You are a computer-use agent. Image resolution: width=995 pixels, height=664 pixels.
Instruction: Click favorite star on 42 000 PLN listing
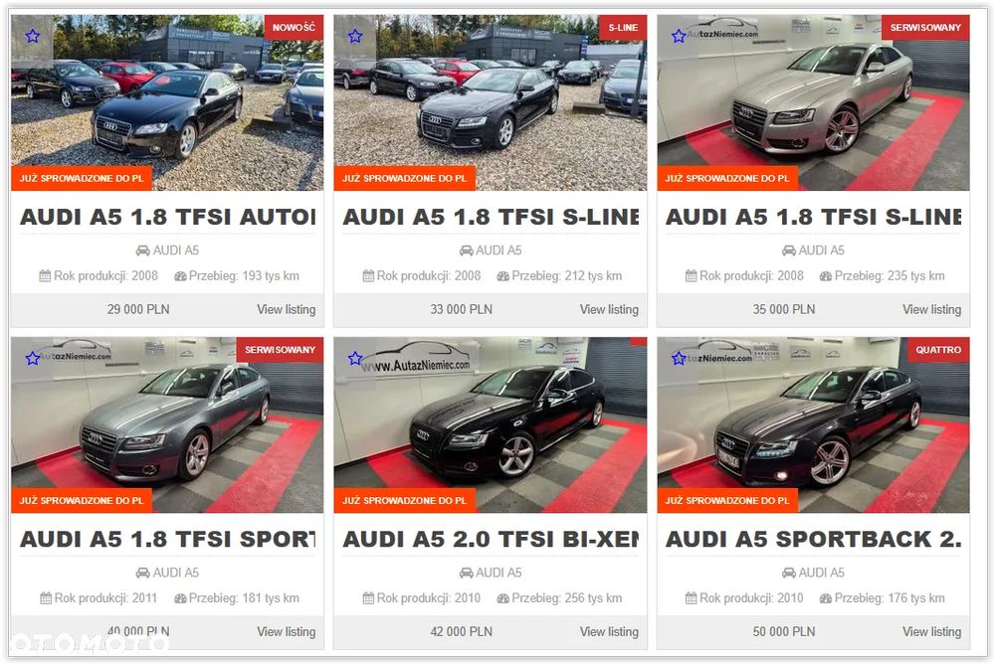[355, 358]
